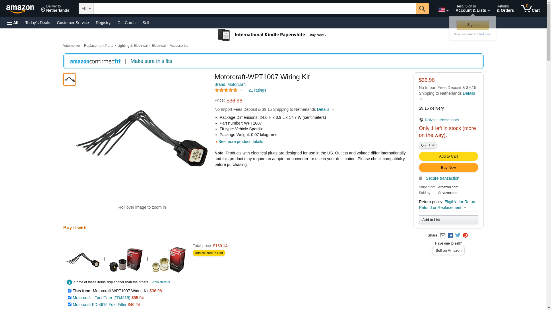Select the wiring kit product thumbnail
This screenshot has width=551, height=310.
[69, 80]
